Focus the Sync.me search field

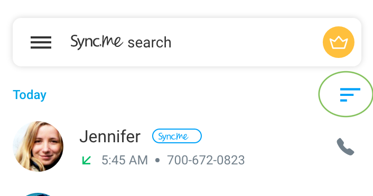[x=187, y=42]
